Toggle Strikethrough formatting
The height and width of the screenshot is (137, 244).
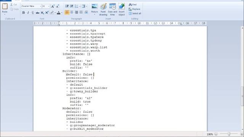point(37,13)
